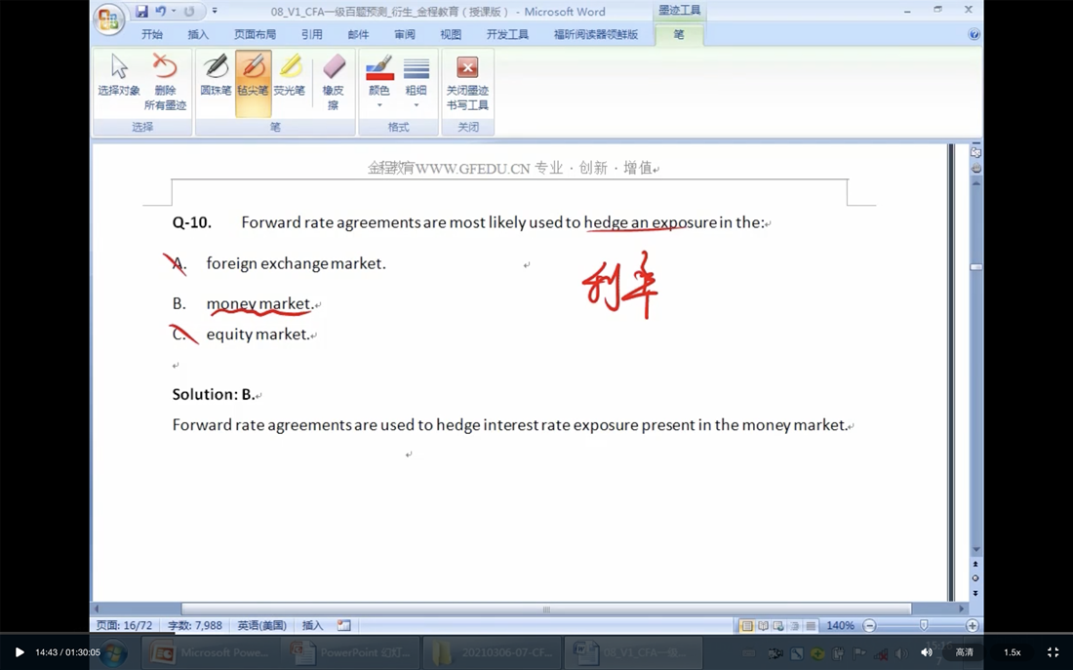
Task: Open the 粗细 ink weight dropdown
Action: tap(417, 82)
